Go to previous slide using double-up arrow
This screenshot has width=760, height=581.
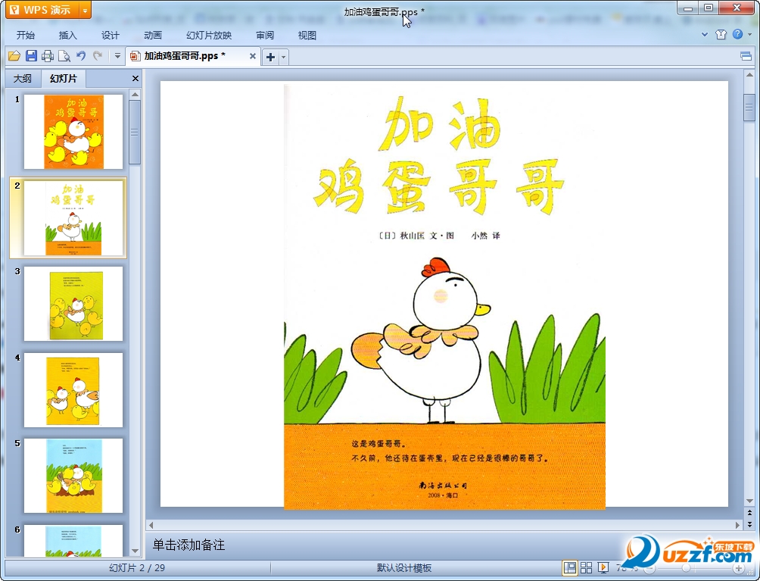click(749, 513)
